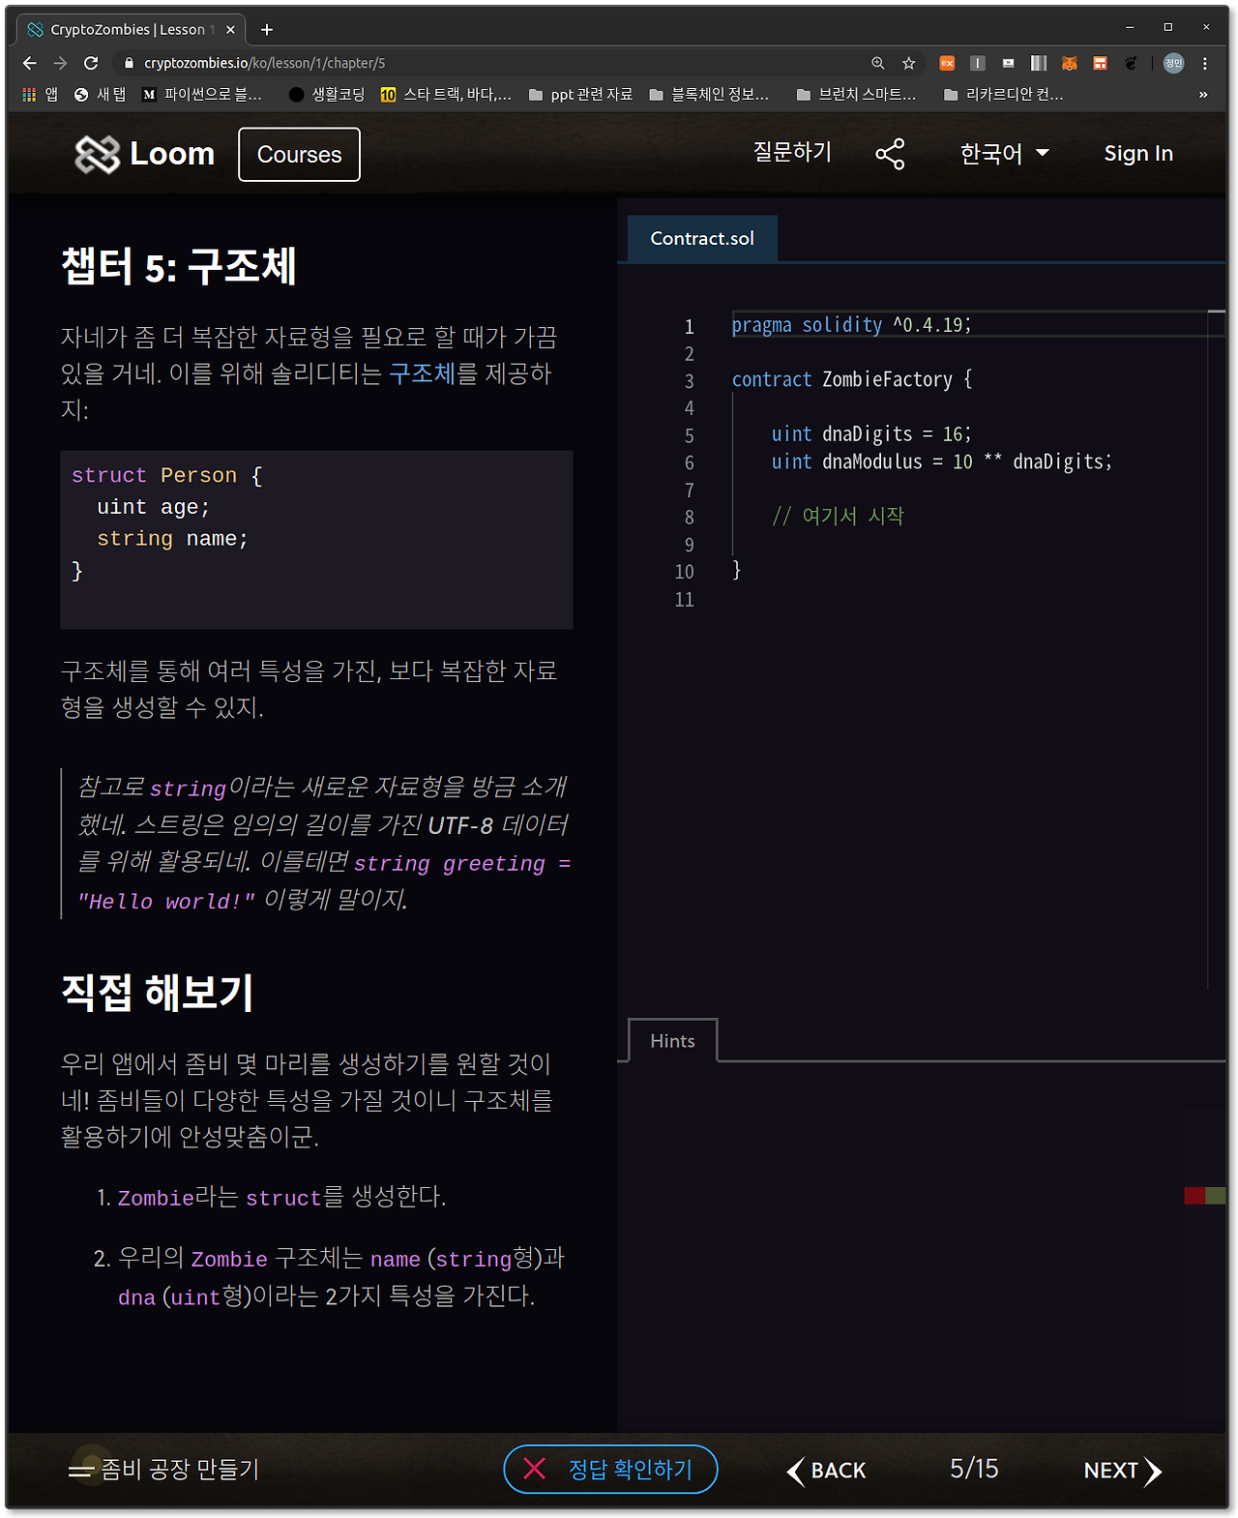The image size is (1238, 1518).
Task: Open the 새 탭 bookmark
Action: coord(101,95)
